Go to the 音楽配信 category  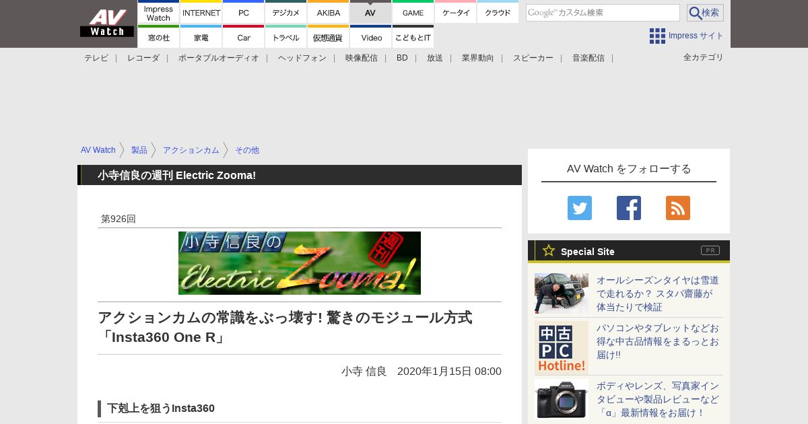pos(588,58)
